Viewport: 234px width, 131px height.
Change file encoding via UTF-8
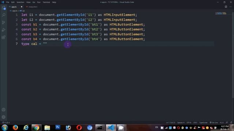[x=189, y=123]
